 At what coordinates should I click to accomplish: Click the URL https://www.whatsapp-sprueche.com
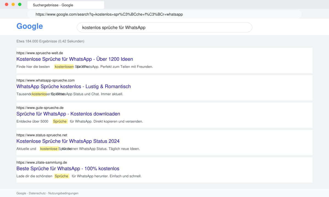coord(46,80)
